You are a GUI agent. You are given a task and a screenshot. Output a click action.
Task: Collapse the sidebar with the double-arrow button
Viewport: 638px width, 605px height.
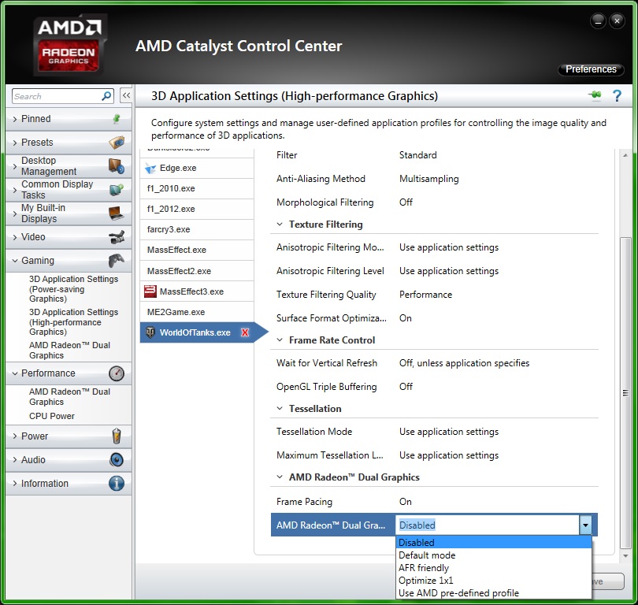[x=126, y=96]
